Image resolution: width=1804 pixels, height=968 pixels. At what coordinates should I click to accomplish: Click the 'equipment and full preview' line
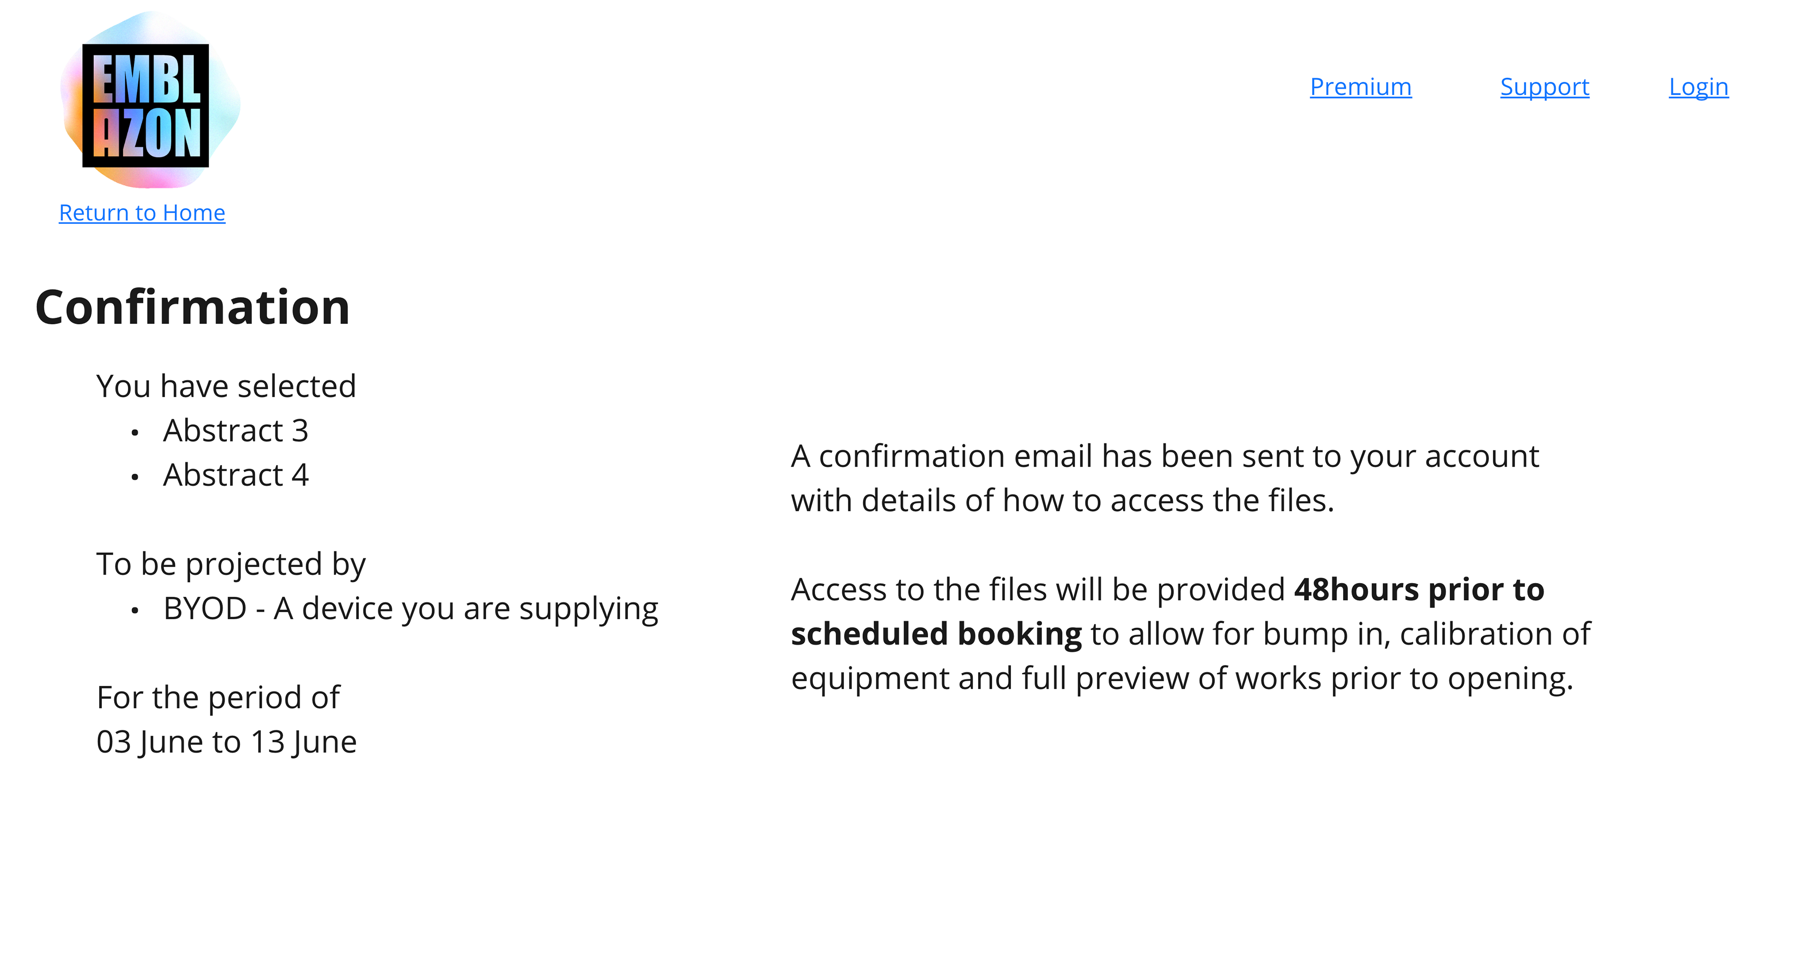point(1182,679)
